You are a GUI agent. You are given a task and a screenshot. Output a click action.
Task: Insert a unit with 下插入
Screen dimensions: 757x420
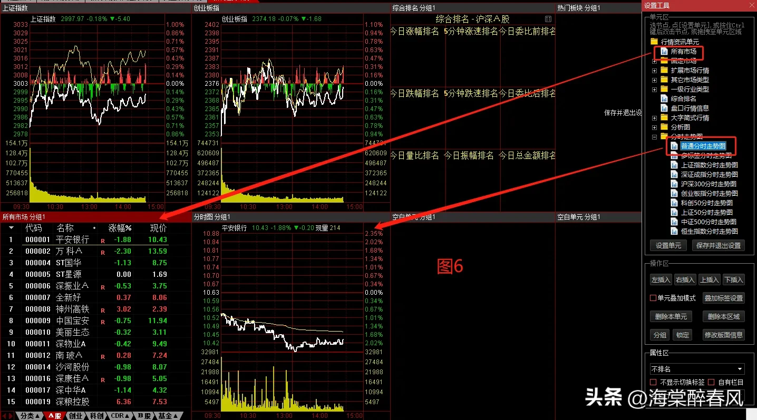click(x=733, y=279)
